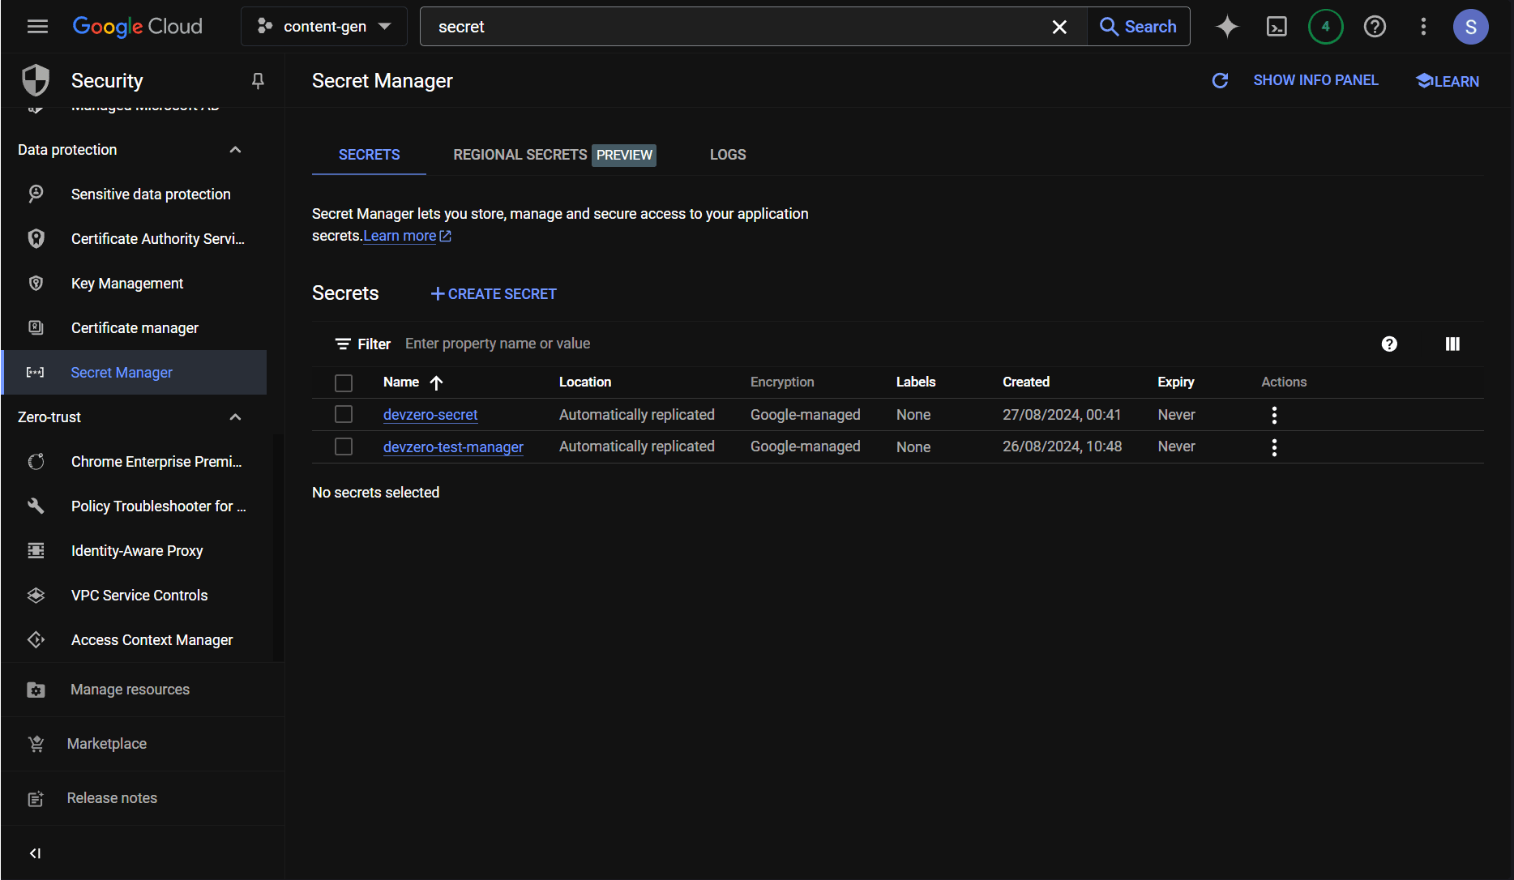
Task: Click the Key Management shield icon
Action: click(x=36, y=283)
